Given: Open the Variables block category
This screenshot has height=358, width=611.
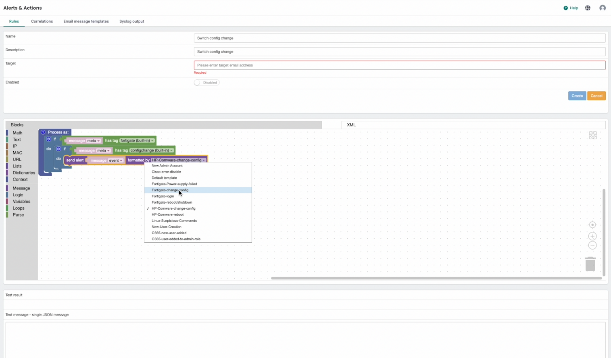Looking at the screenshot, I should tap(21, 202).
